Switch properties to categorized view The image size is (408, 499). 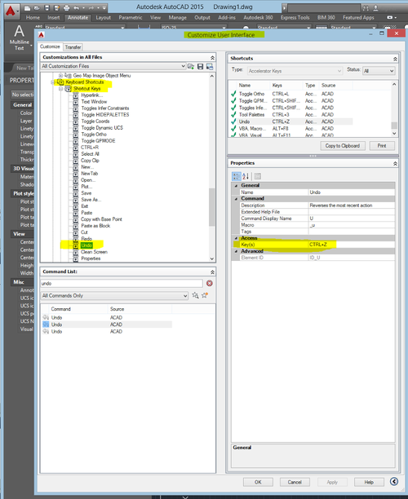coord(237,176)
